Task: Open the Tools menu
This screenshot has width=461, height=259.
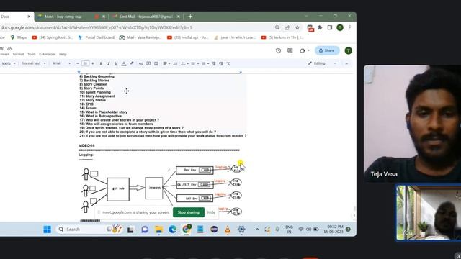Action: tap(32, 55)
